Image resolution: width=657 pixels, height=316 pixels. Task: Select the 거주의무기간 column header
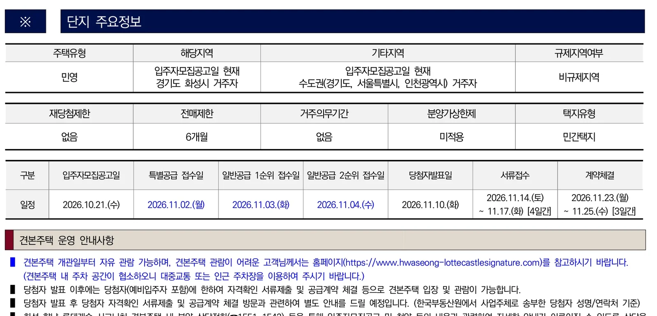coord(324,114)
